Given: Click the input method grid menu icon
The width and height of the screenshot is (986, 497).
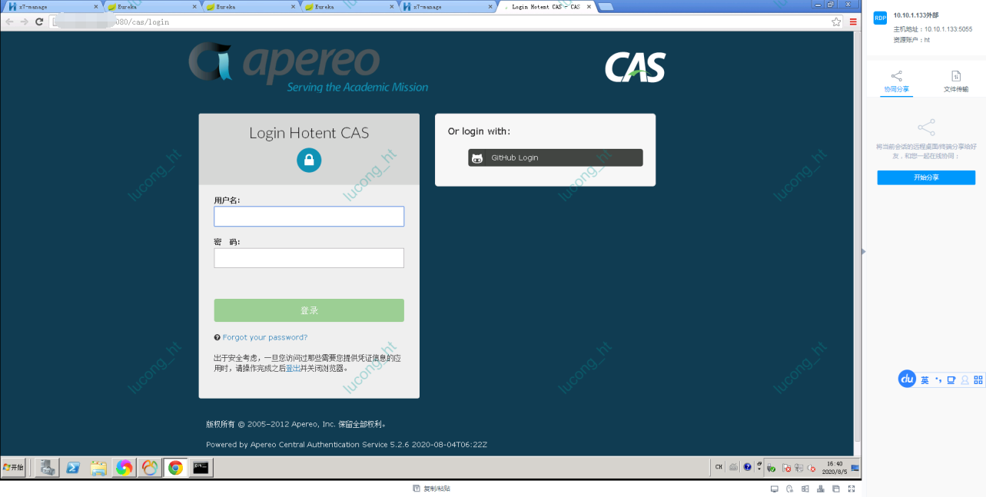Looking at the screenshot, I should coord(978,380).
